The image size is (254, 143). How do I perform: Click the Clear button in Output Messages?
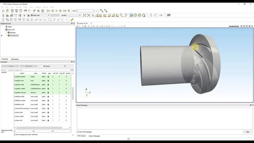tap(248, 132)
